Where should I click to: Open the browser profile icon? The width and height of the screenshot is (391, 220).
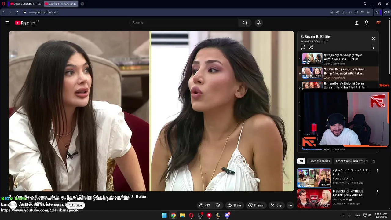368,12
